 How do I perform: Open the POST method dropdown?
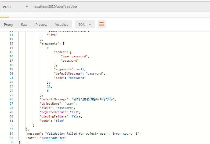16,7
